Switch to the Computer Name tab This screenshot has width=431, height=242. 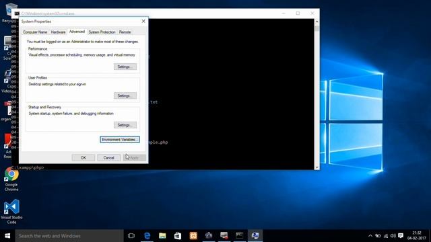[35, 32]
